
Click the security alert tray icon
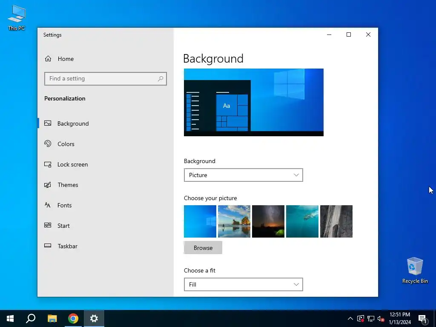(x=361, y=318)
